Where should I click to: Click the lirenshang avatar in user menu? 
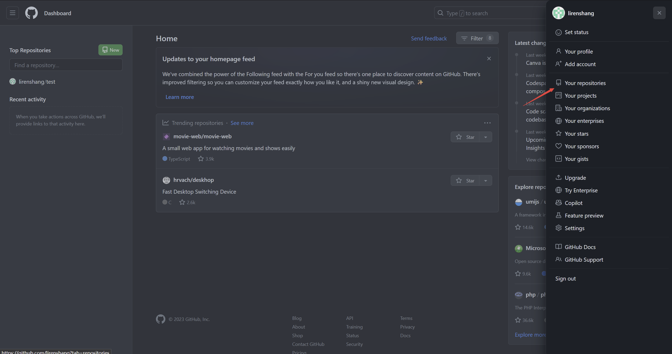point(558,13)
